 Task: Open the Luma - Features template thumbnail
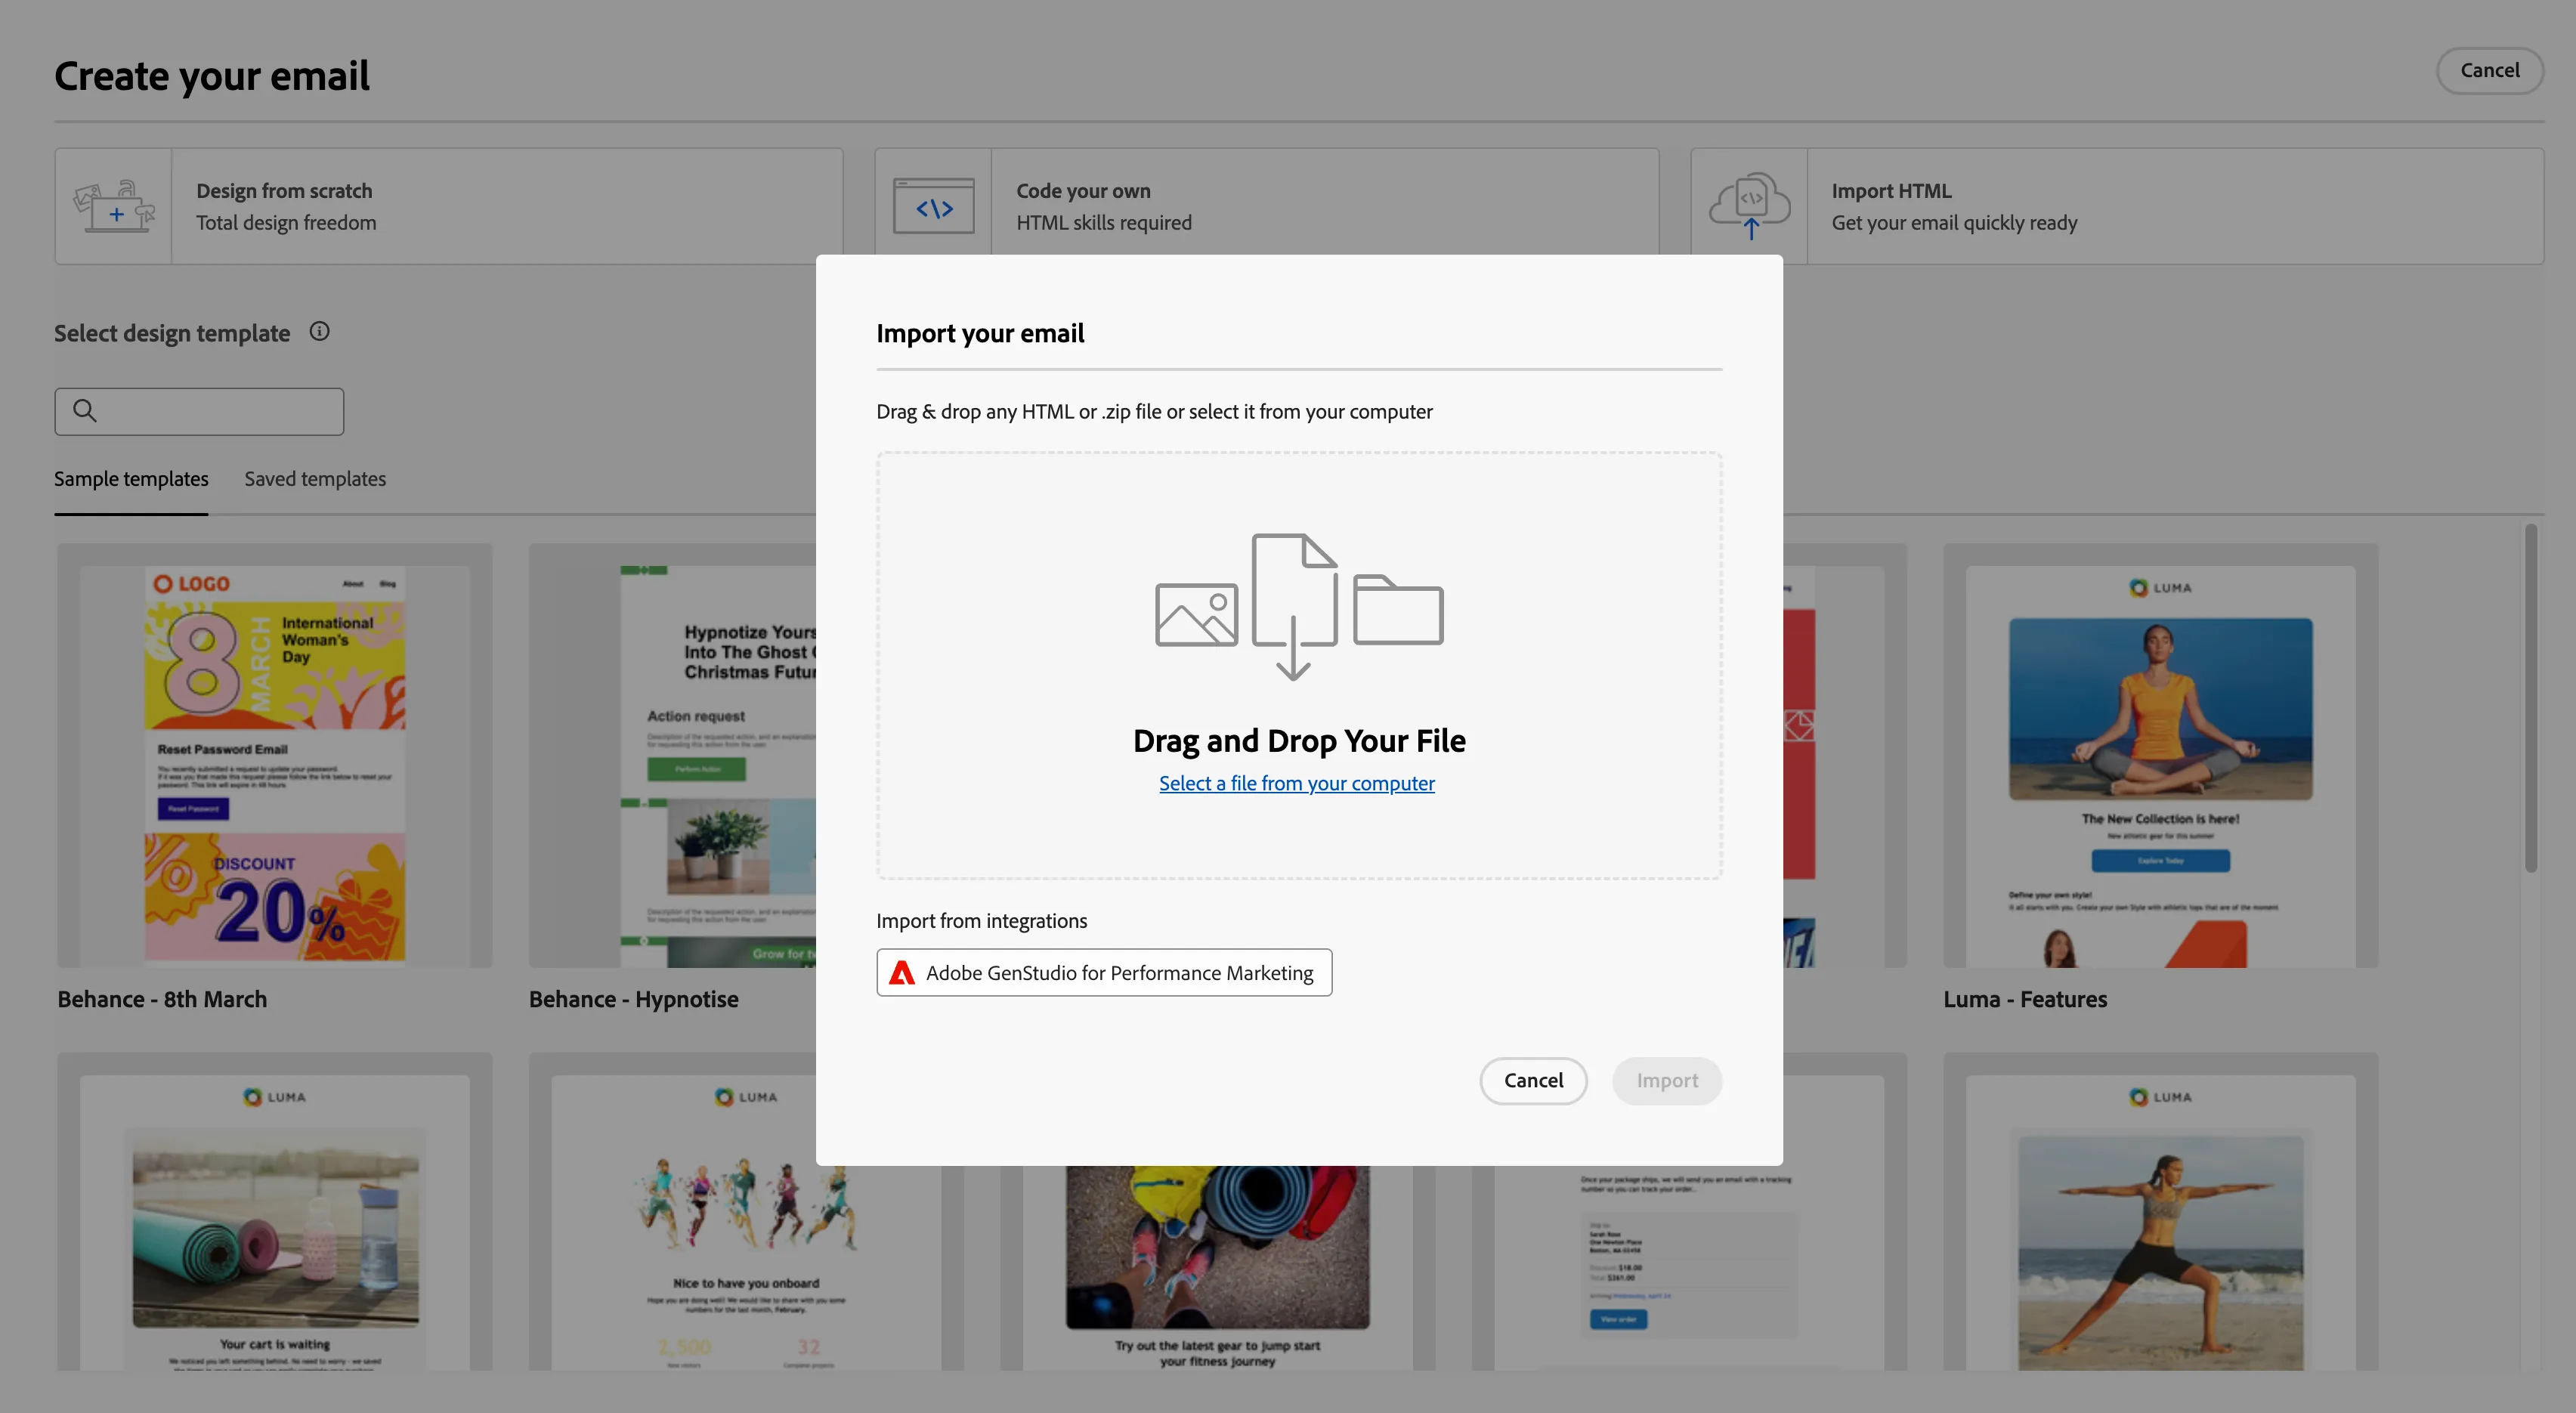2160,755
